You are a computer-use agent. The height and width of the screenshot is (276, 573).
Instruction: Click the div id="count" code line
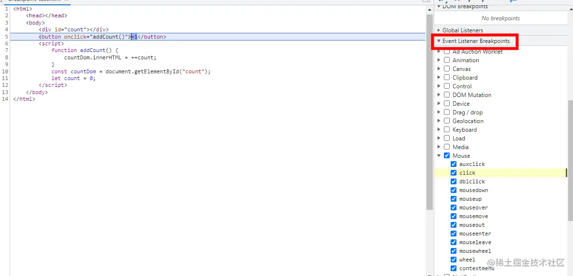tap(74, 29)
